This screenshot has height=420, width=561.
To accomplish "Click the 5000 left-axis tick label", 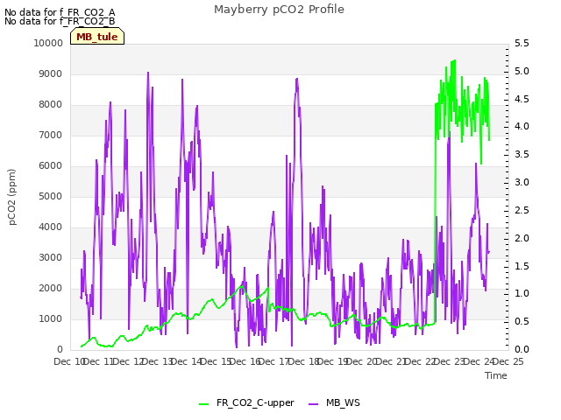I will click(50, 196).
